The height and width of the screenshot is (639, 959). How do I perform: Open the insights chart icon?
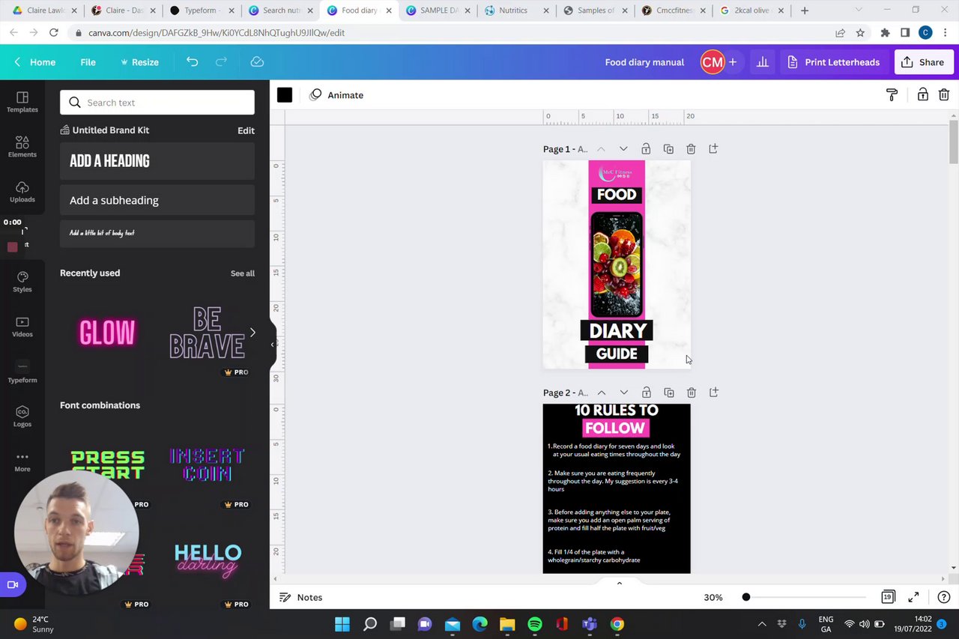pyautogui.click(x=763, y=62)
